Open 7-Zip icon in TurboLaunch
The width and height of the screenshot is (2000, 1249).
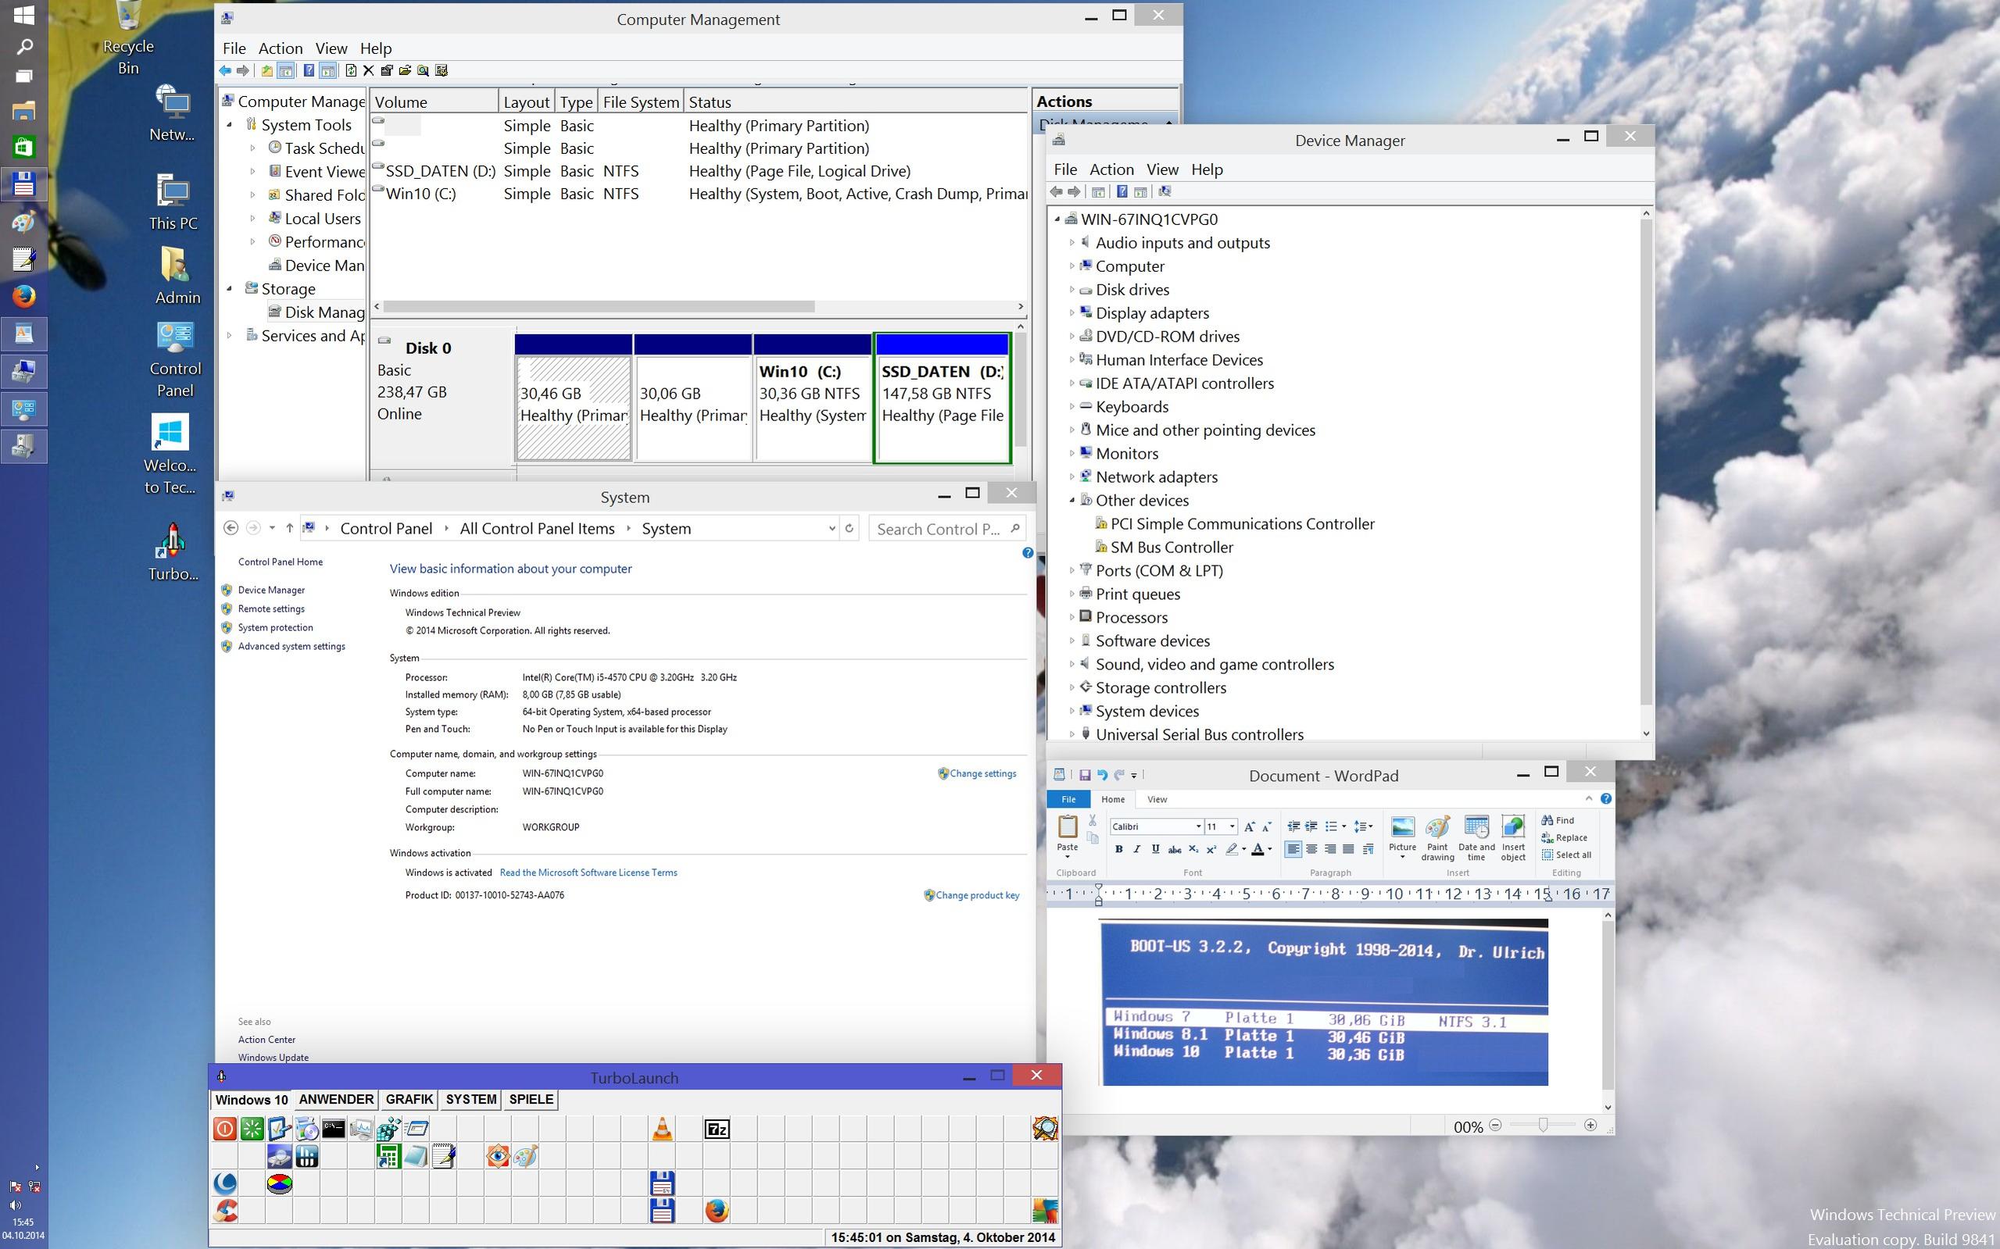point(717,1129)
